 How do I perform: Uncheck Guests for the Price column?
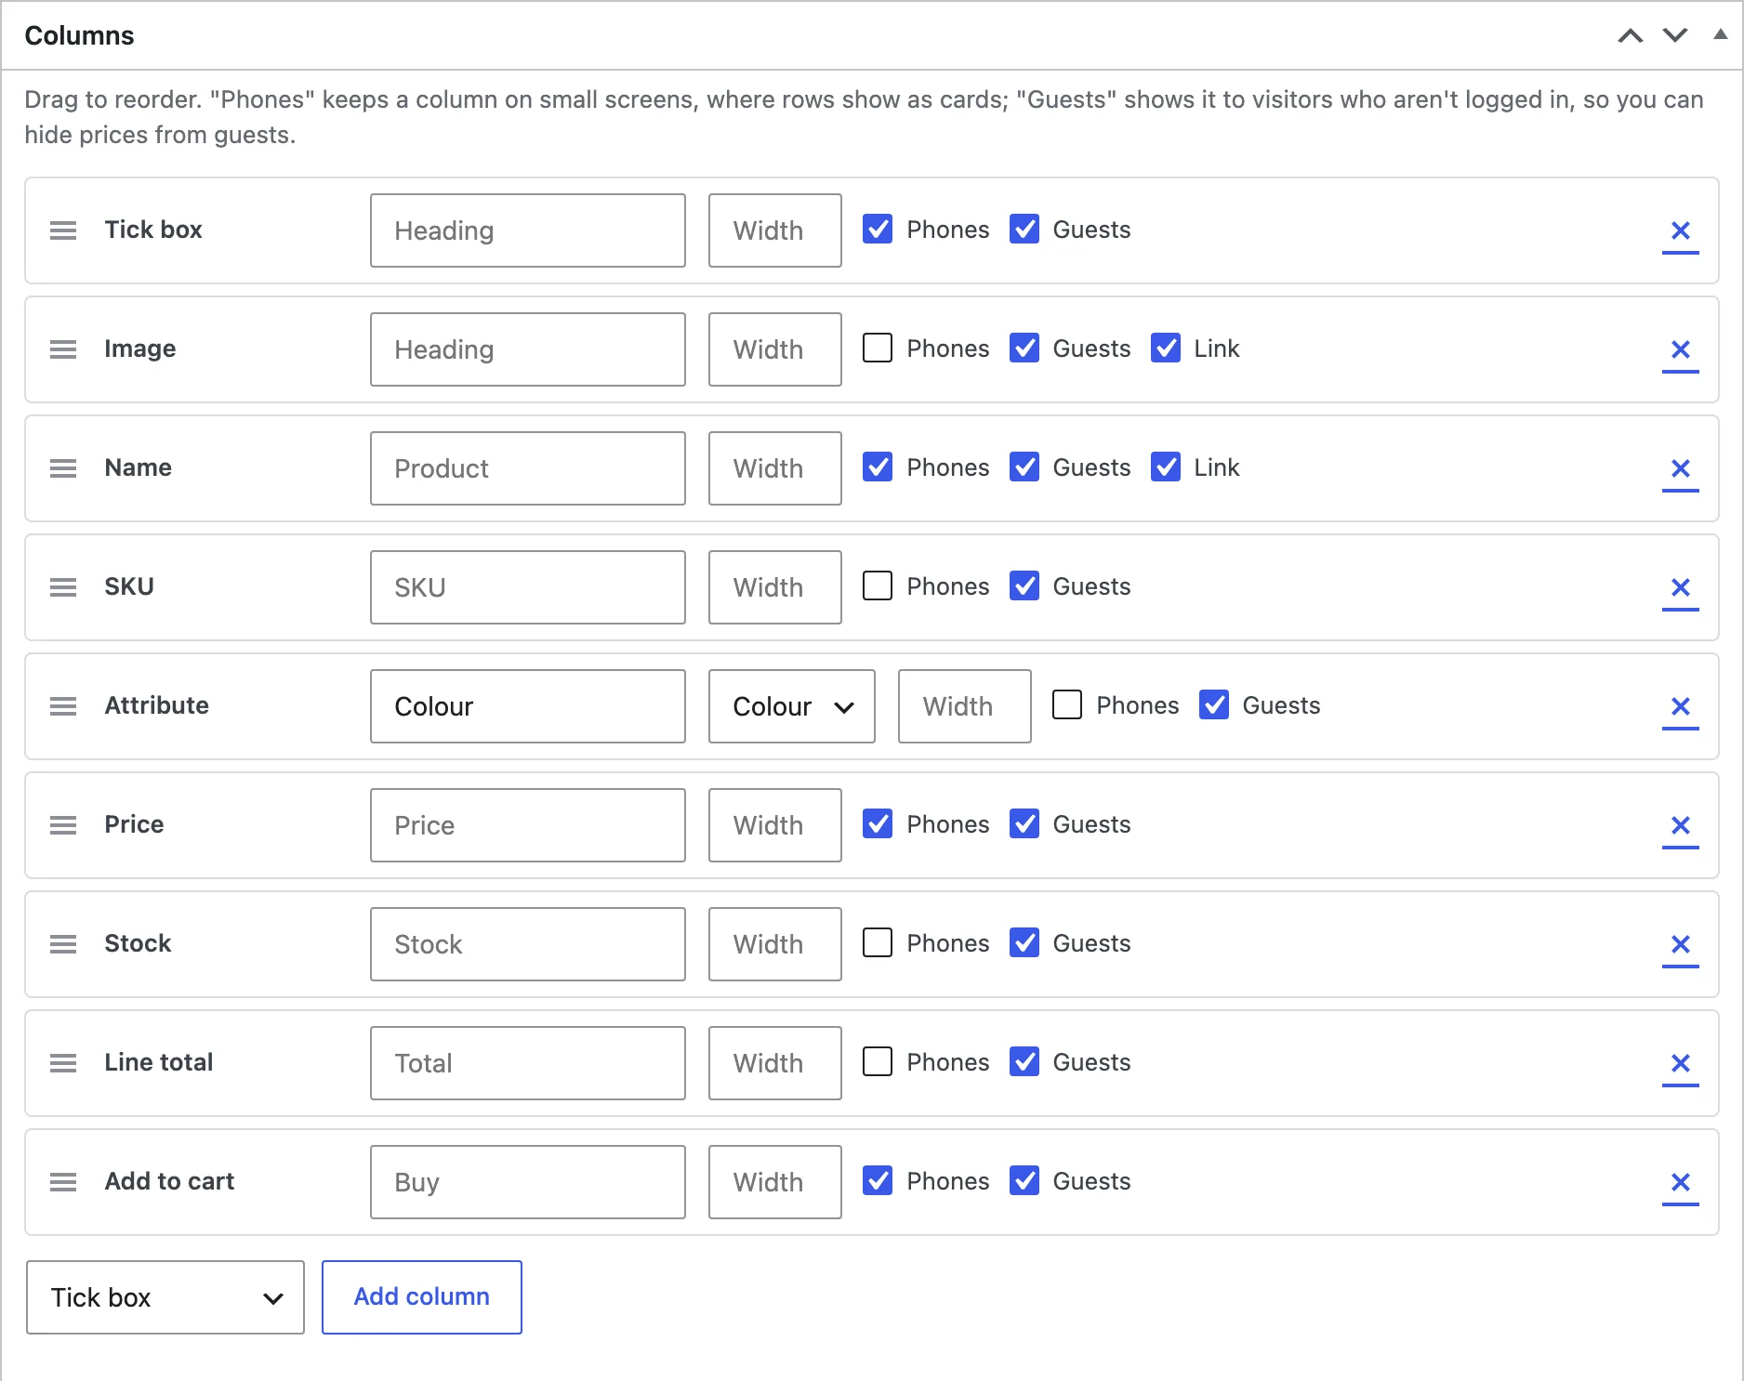pyautogui.click(x=1024, y=823)
